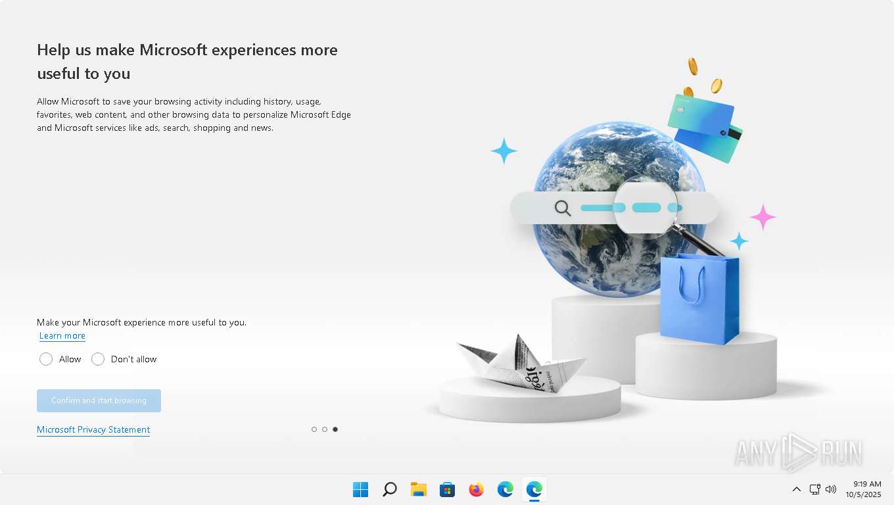Click Confirm and start browsing button
Image resolution: width=894 pixels, height=505 pixels.
click(x=99, y=400)
